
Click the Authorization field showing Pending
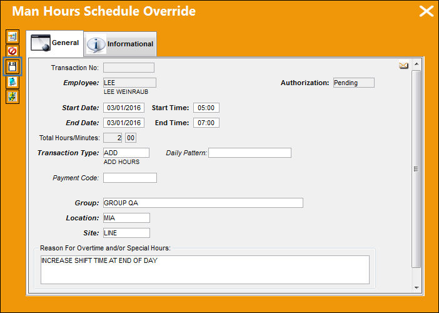click(x=354, y=83)
